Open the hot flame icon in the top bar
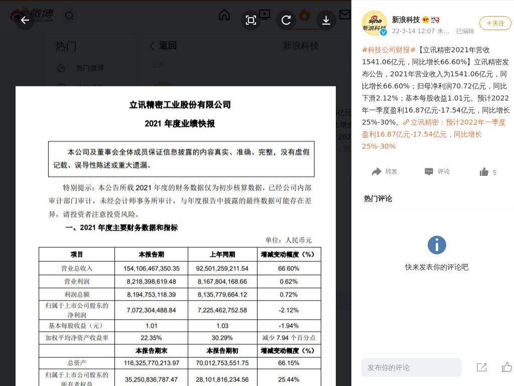The height and width of the screenshot is (386, 514). [x=305, y=15]
